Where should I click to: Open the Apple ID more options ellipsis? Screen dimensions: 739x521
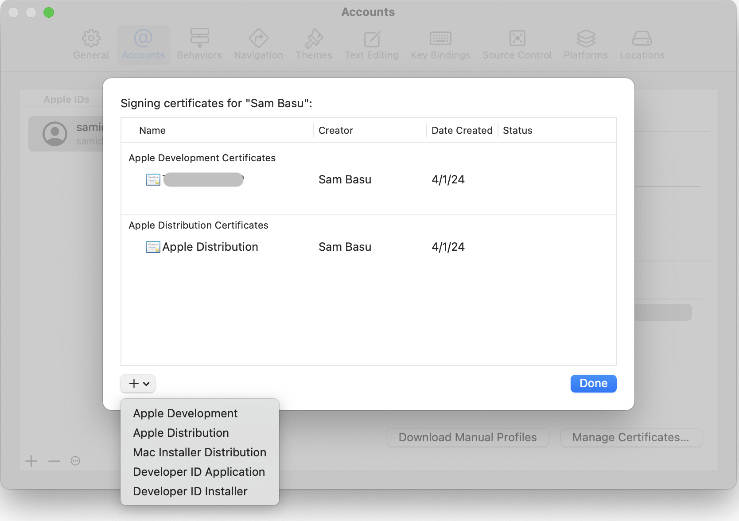[x=75, y=461]
